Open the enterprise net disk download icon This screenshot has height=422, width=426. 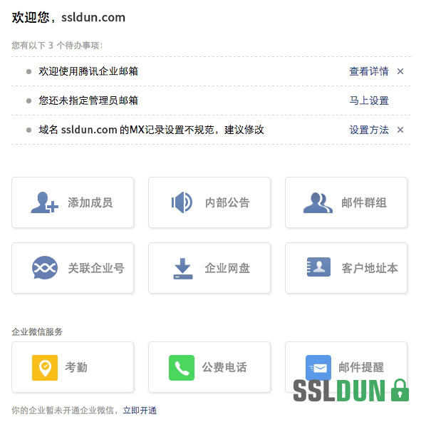pyautogui.click(x=183, y=269)
